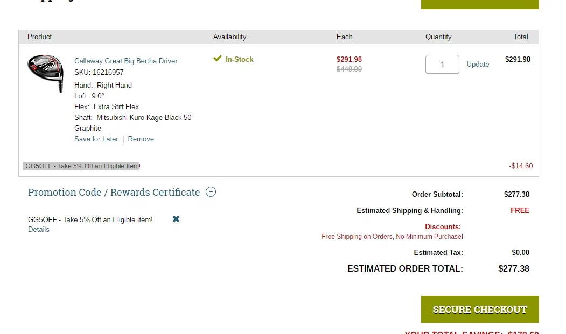Screen dimensions: 566x334
Task: Click the -$14.60 discount amount
Action: [x=520, y=166]
